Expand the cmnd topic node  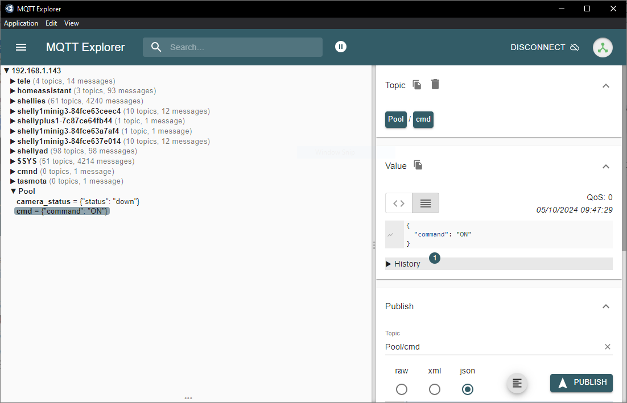pos(13,171)
